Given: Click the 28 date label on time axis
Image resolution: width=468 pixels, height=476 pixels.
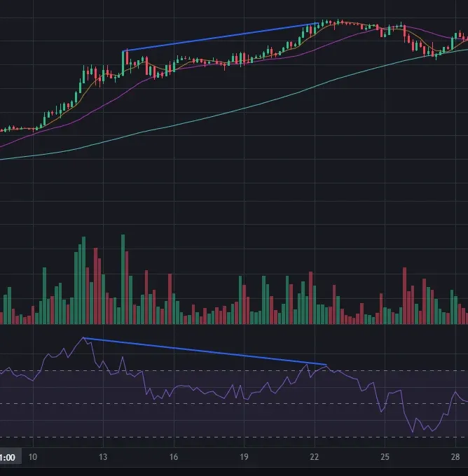Looking at the screenshot, I should tap(455, 457).
